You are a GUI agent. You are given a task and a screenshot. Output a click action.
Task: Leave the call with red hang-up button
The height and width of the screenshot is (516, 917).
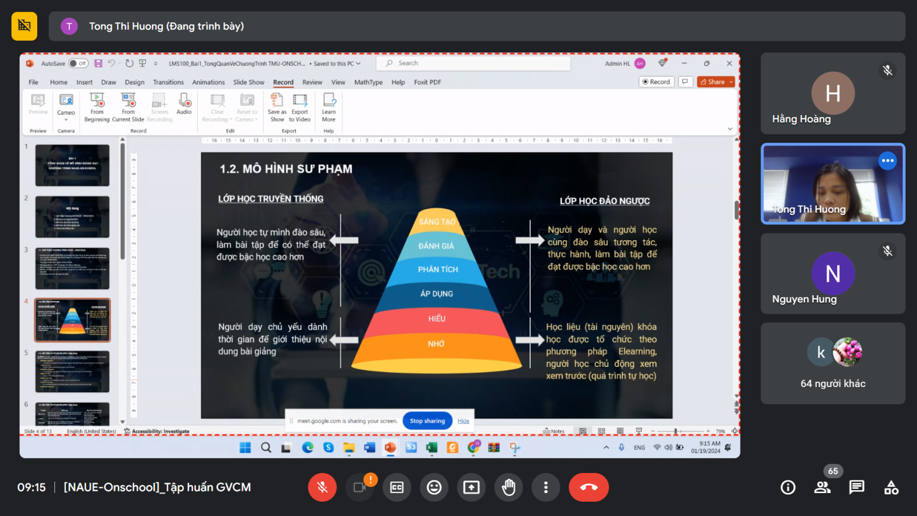pos(589,487)
